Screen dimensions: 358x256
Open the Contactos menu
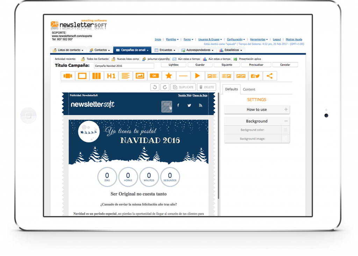[x=100, y=50]
